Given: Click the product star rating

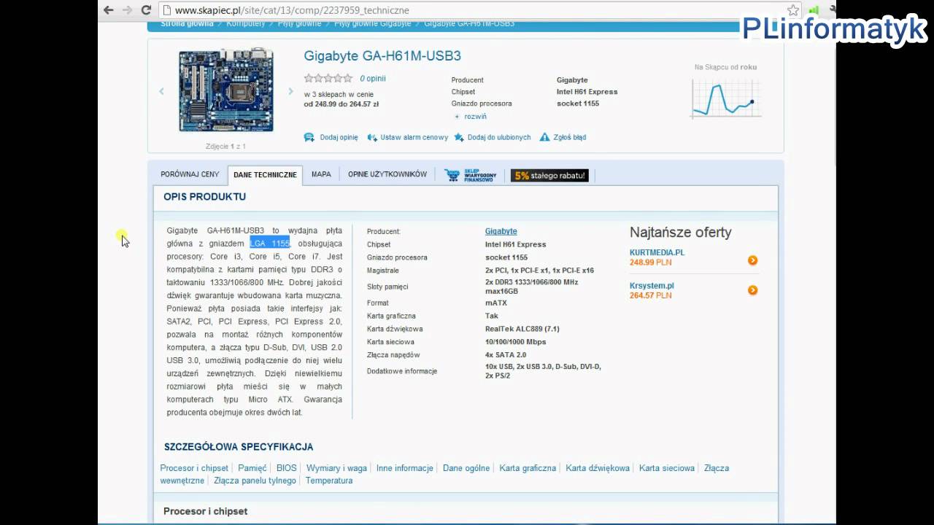Looking at the screenshot, I should click(x=328, y=78).
